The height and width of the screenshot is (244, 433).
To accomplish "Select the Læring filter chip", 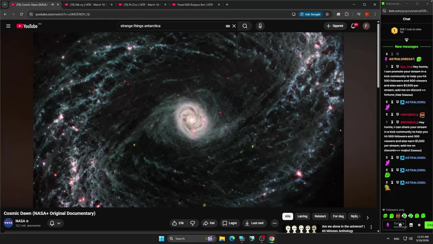I will [x=302, y=216].
